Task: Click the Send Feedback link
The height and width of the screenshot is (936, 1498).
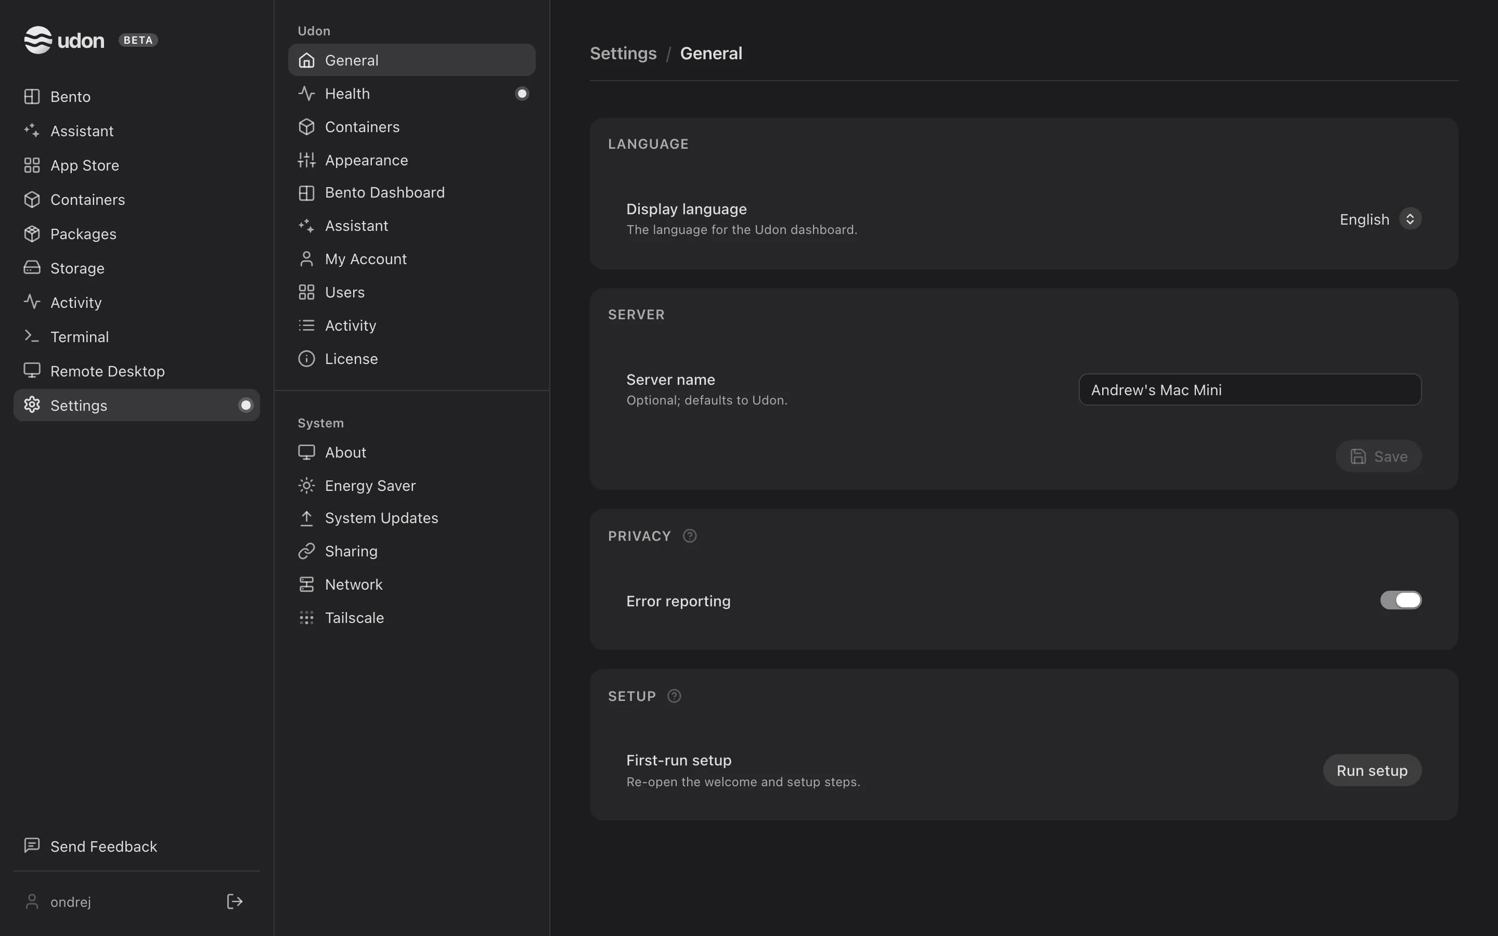Action: tap(136, 846)
